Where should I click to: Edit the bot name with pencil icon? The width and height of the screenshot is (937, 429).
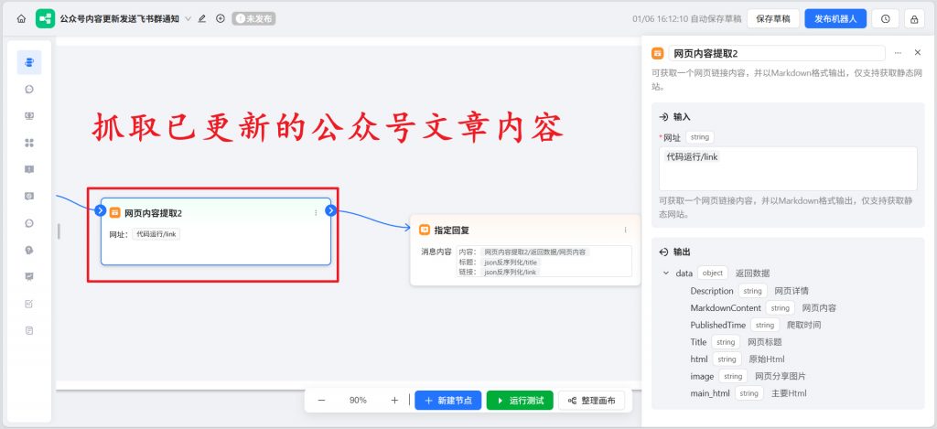[202, 18]
